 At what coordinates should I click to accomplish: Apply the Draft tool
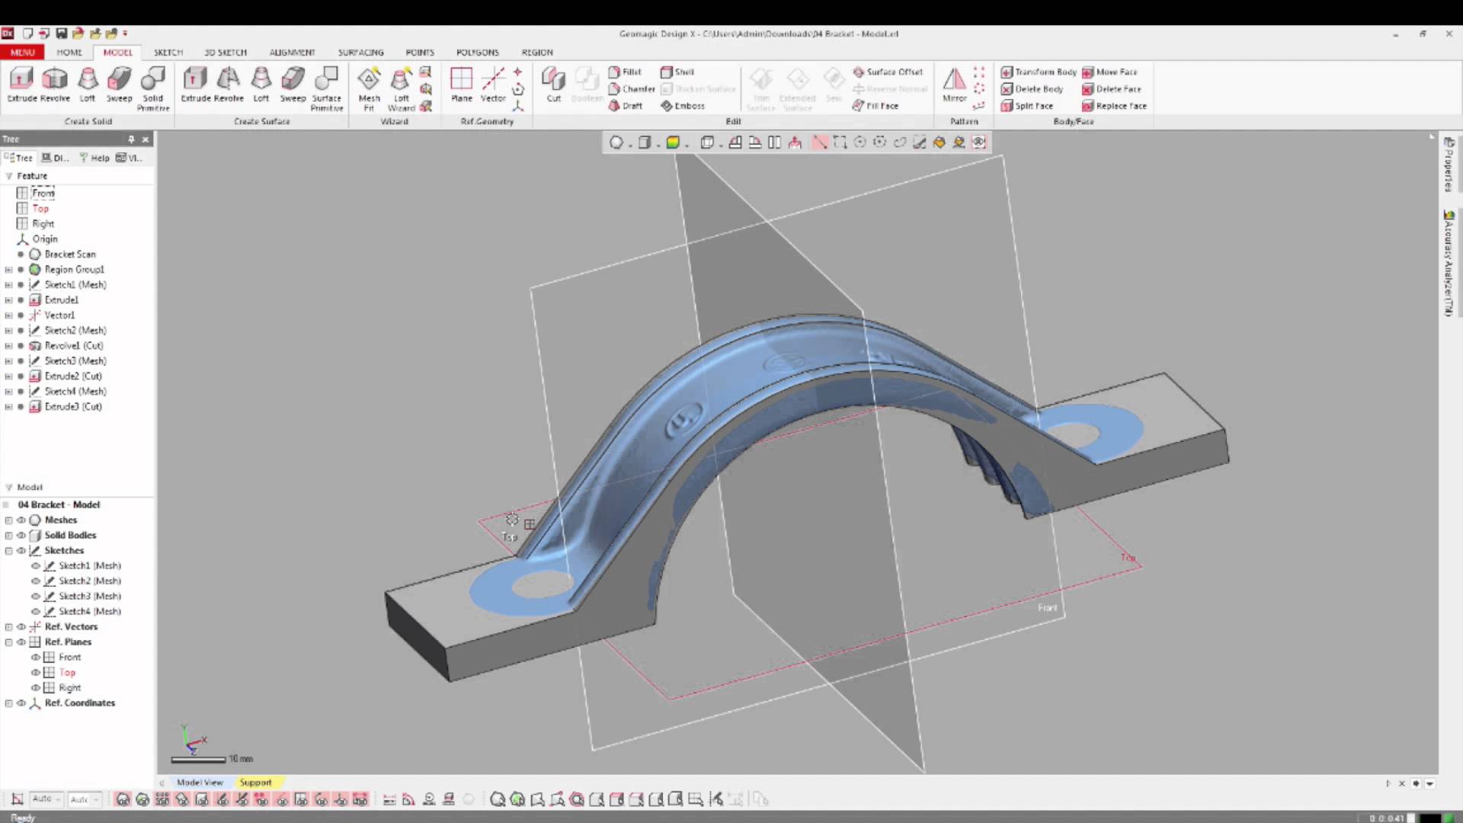[x=626, y=106]
